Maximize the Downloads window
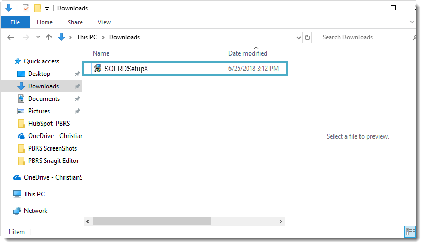The image size is (424, 246). point(393,8)
